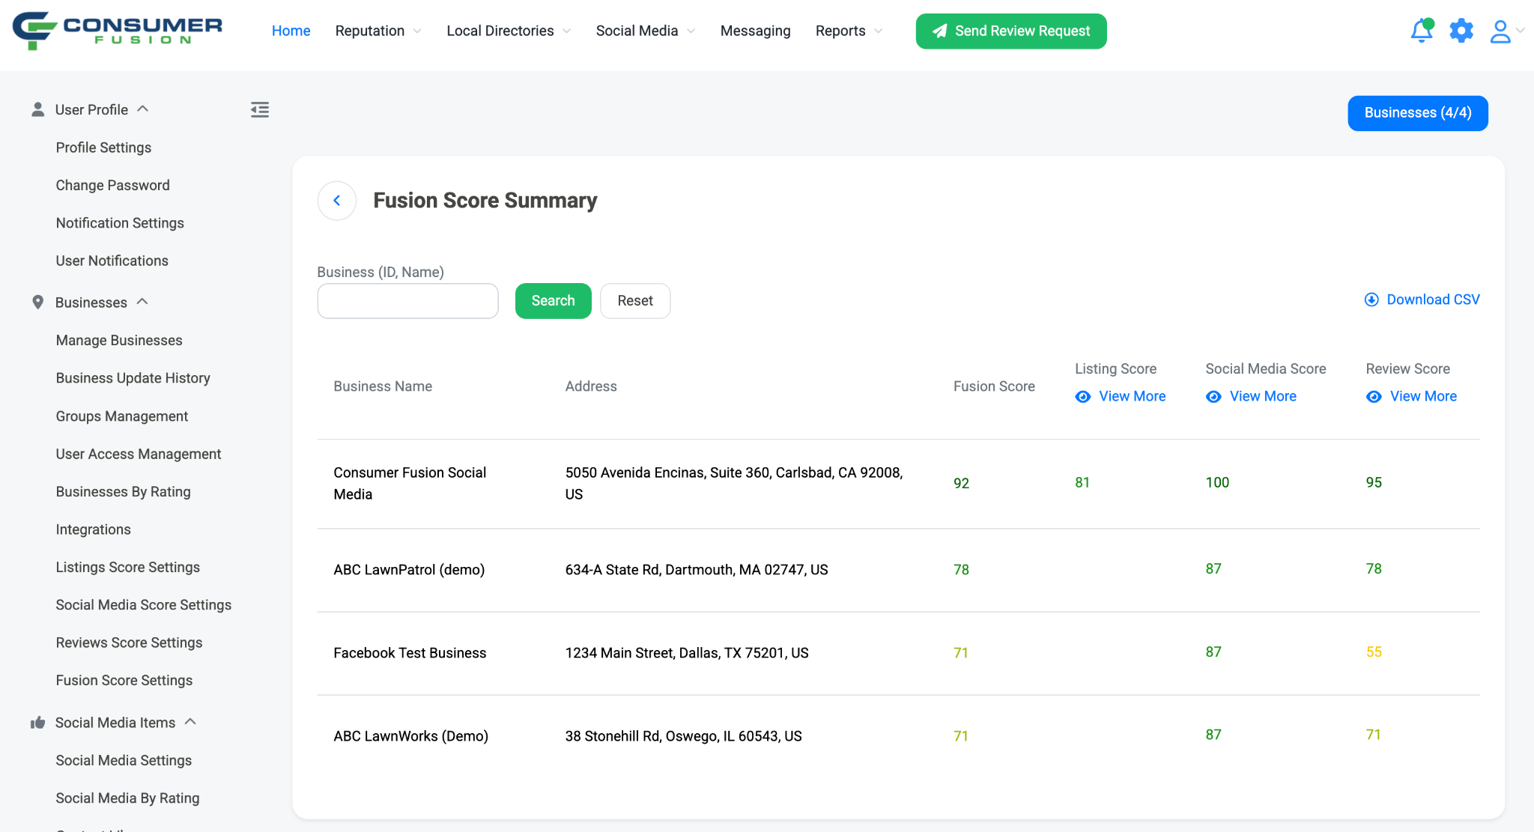Viewport: 1534px width, 832px height.
Task: Click the Consumer Fusion Social Media row name
Action: coord(410,484)
